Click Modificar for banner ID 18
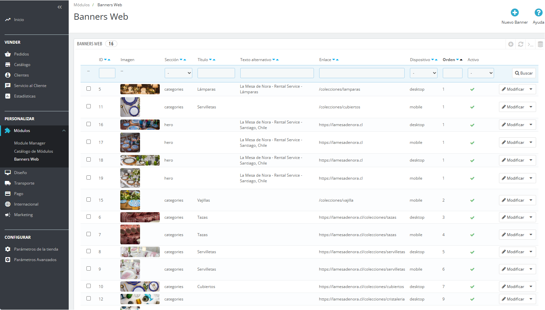This screenshot has height=310, width=545. 513,160
